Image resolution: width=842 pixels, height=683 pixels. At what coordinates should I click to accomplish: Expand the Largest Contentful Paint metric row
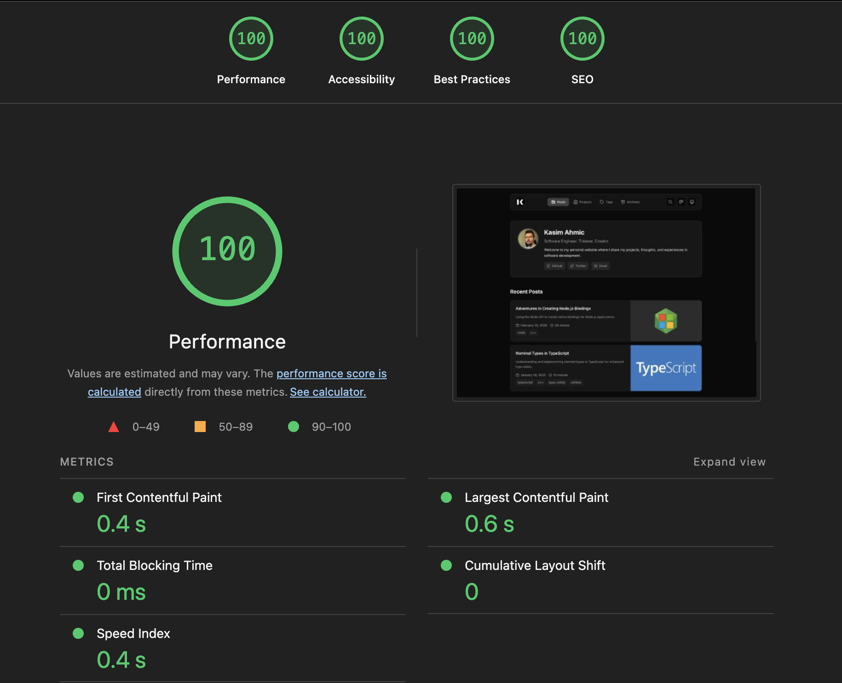(x=536, y=497)
